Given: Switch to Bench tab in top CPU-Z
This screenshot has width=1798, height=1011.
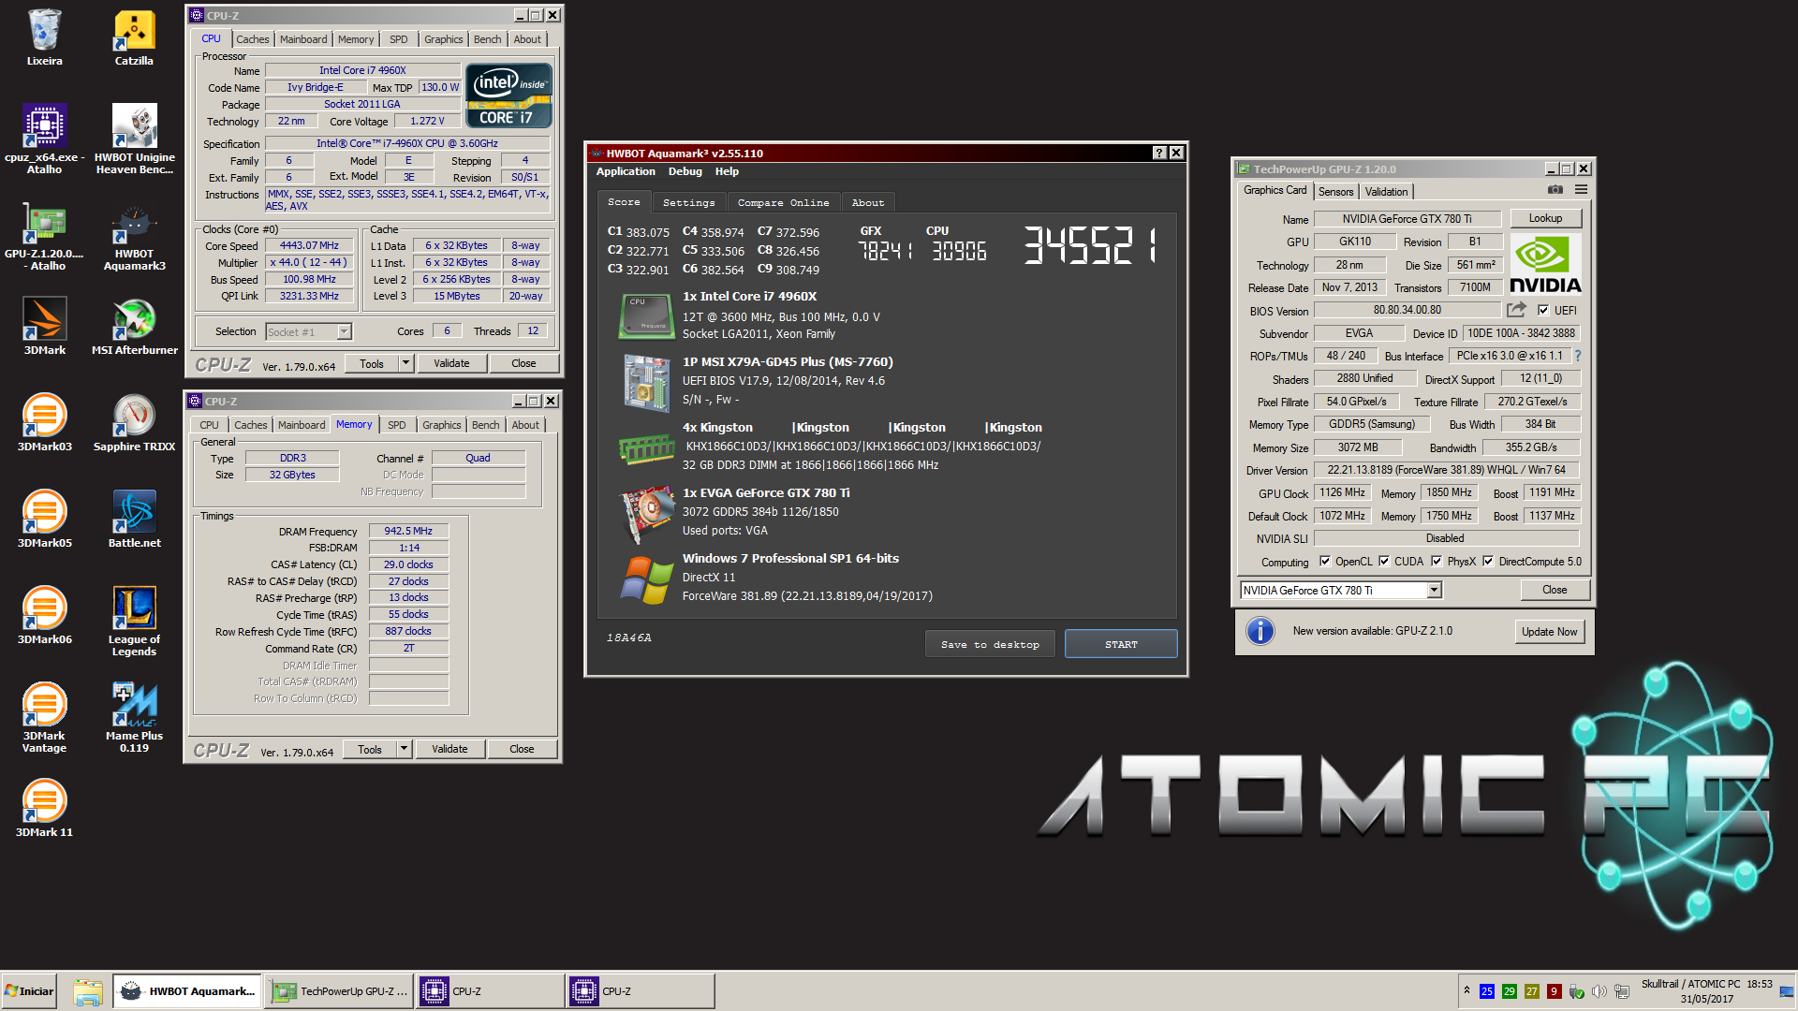Looking at the screenshot, I should [487, 39].
